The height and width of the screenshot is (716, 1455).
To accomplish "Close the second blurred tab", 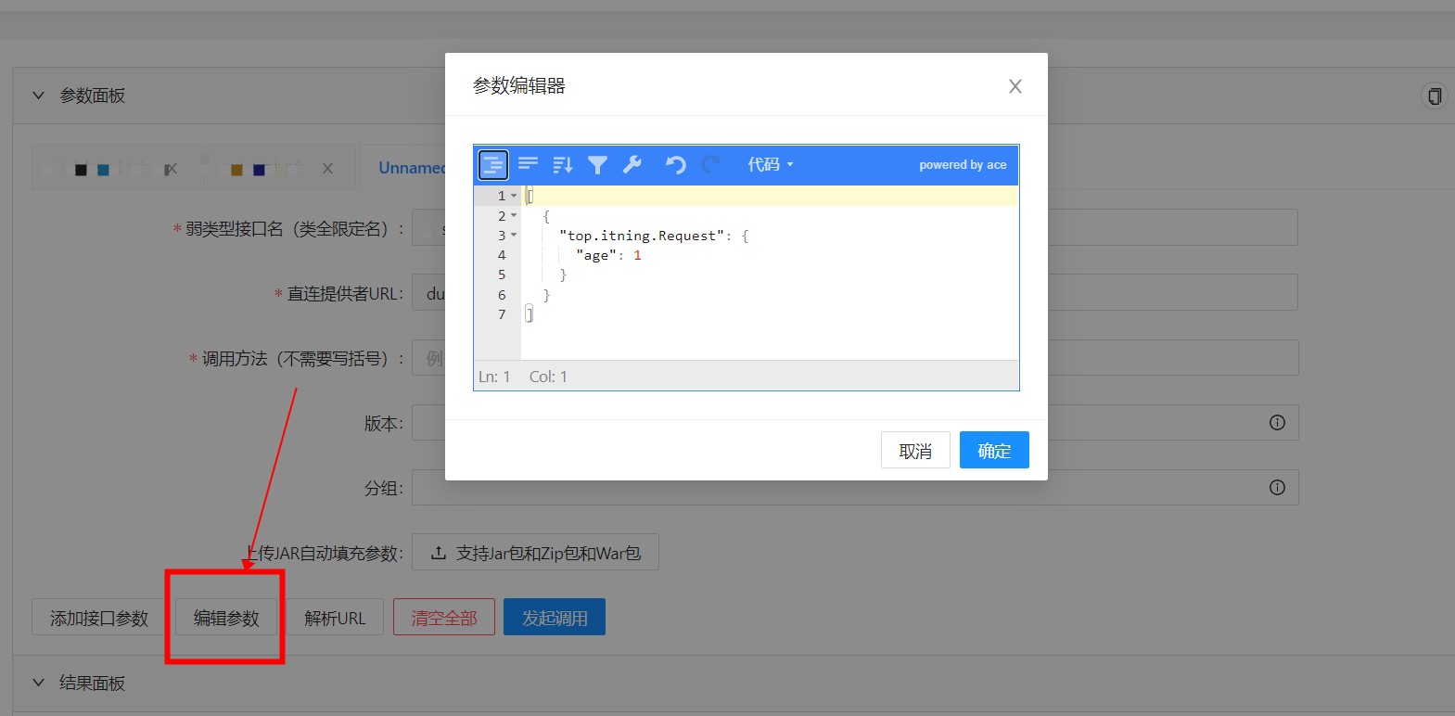I will (327, 169).
